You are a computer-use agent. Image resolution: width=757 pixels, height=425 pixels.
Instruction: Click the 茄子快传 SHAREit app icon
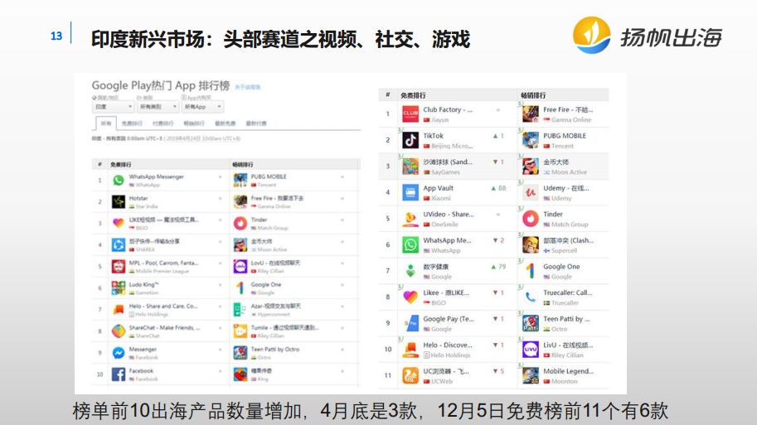coord(119,244)
